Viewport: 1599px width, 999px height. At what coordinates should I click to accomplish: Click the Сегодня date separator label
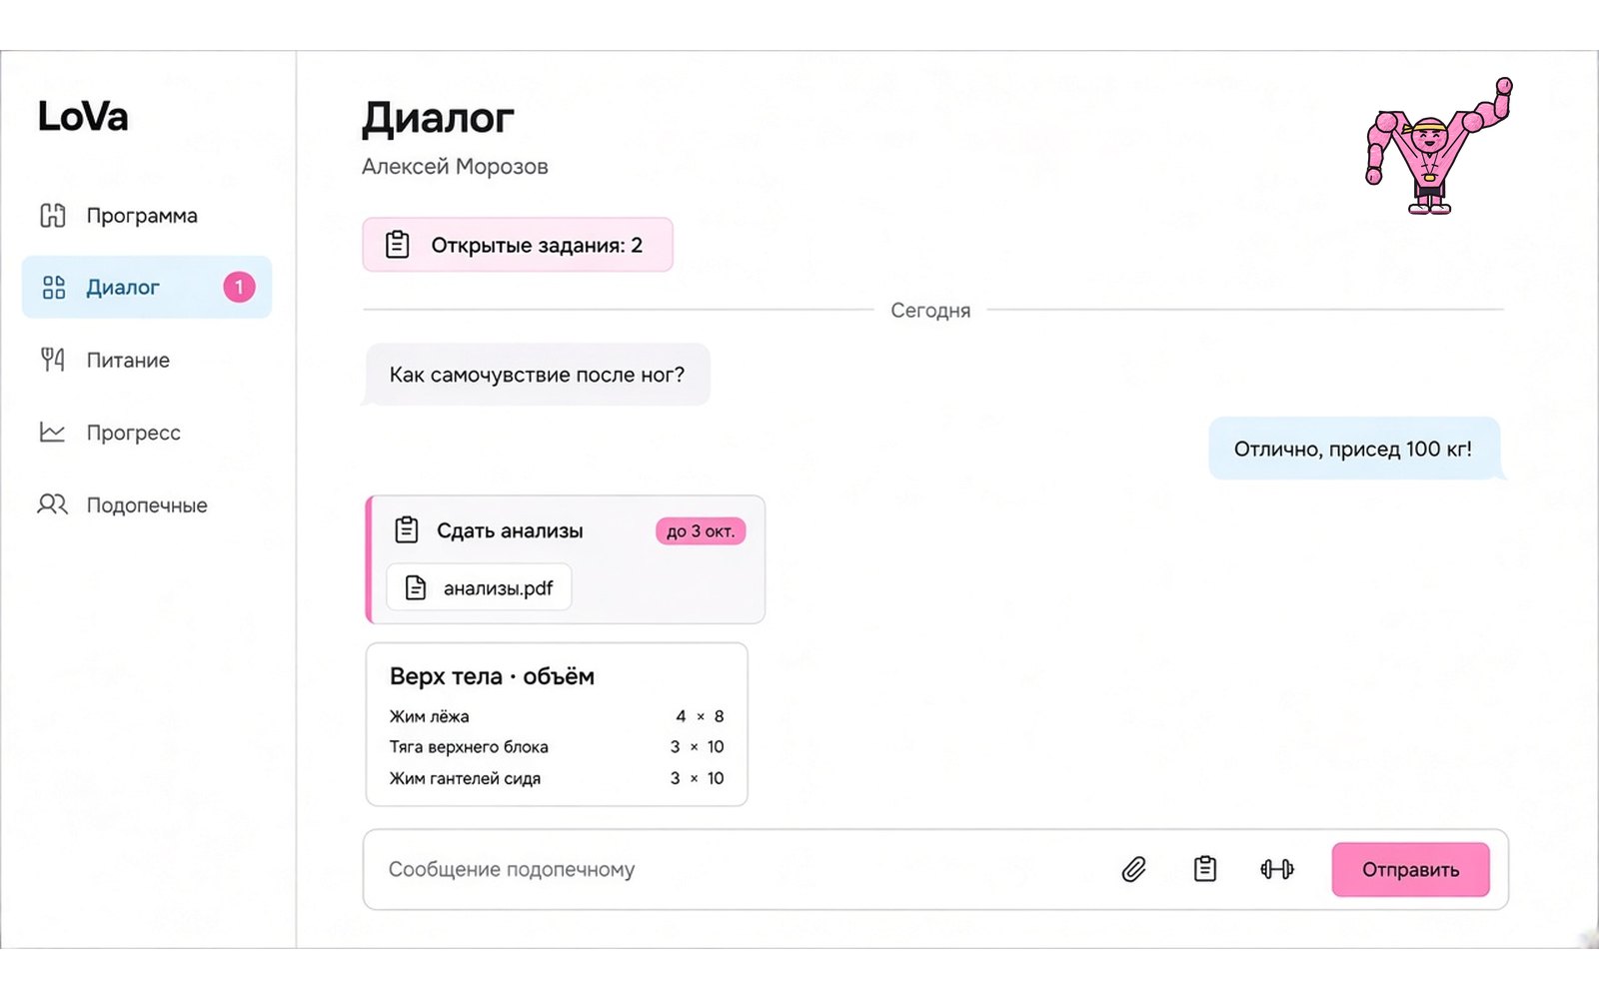(930, 311)
